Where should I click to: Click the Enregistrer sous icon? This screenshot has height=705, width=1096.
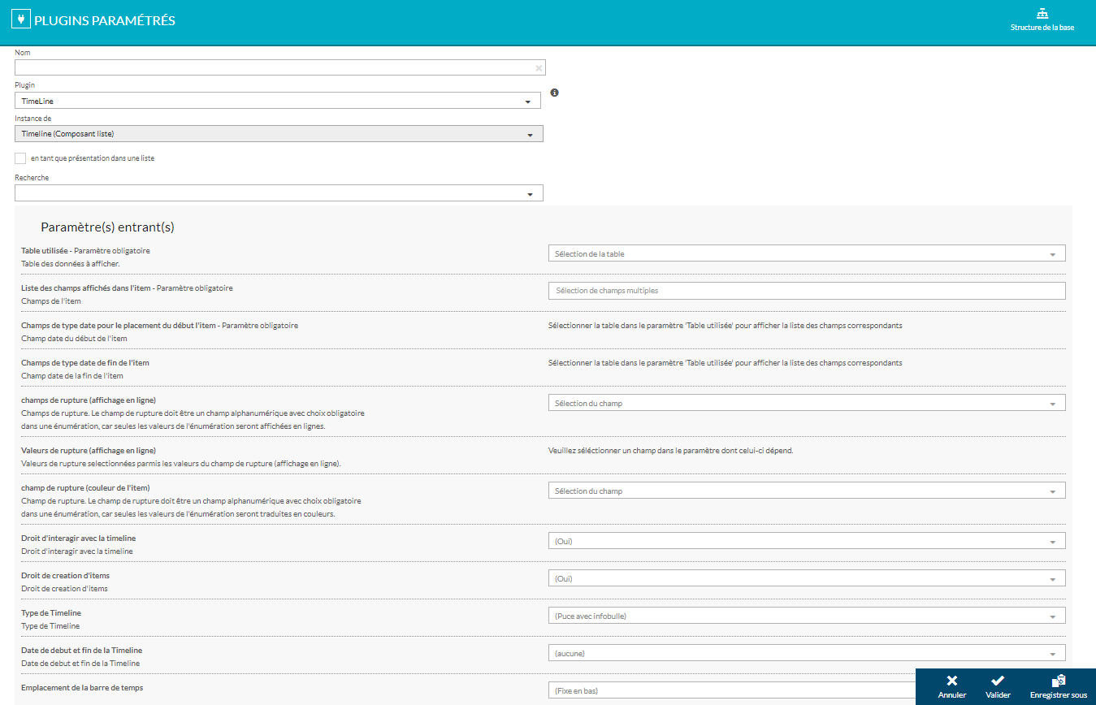1058,681
